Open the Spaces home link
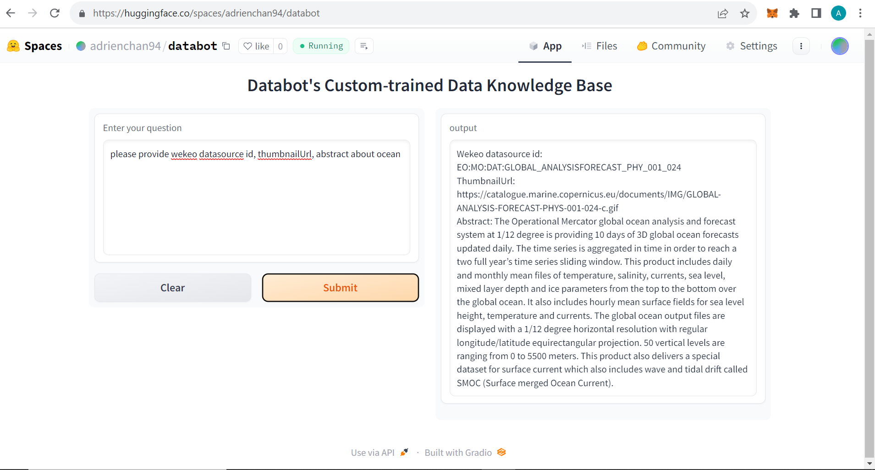The image size is (875, 470). click(x=43, y=46)
